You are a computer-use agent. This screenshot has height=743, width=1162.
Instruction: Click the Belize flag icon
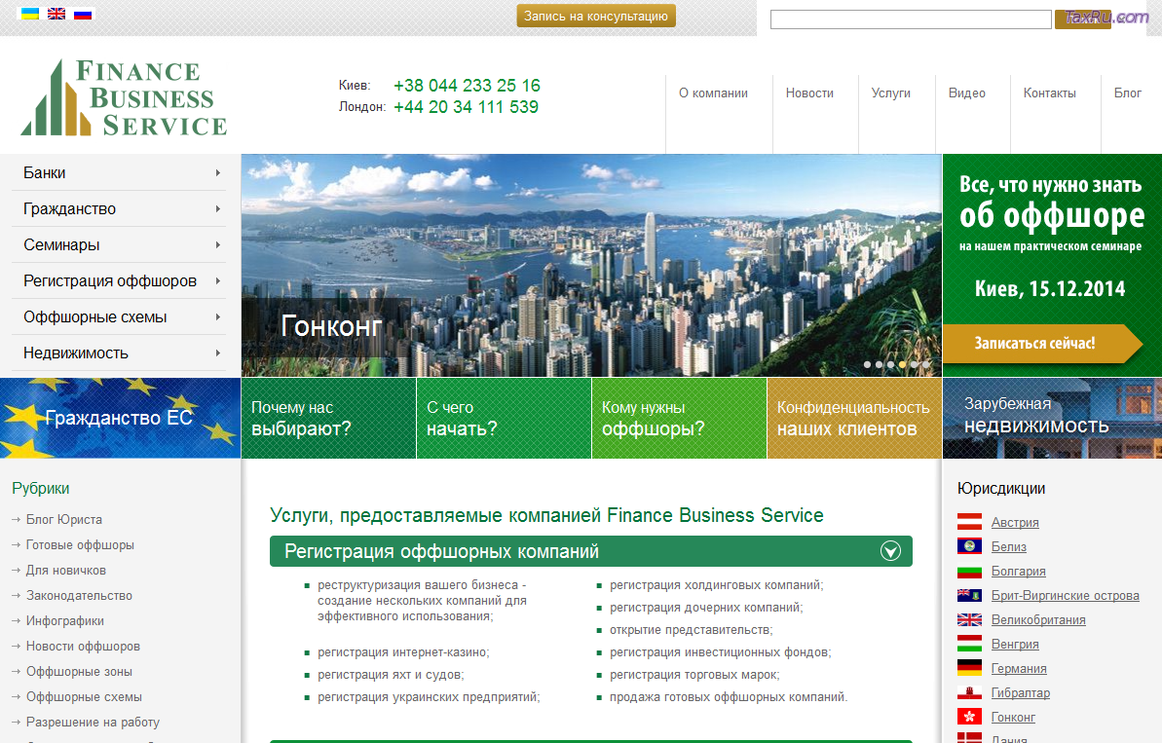(969, 546)
